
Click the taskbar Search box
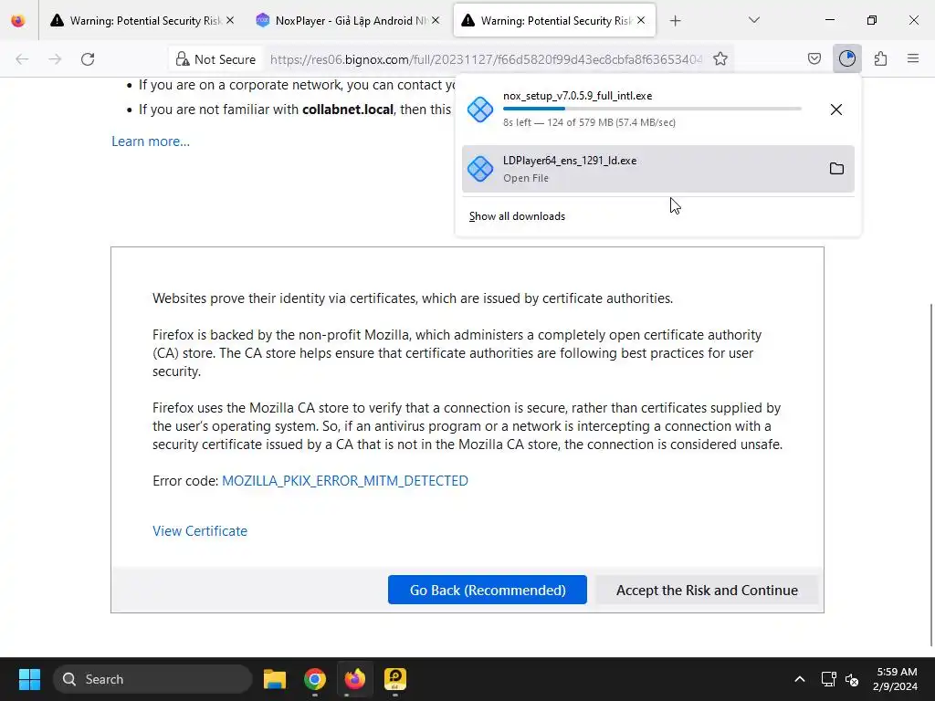[152, 679]
